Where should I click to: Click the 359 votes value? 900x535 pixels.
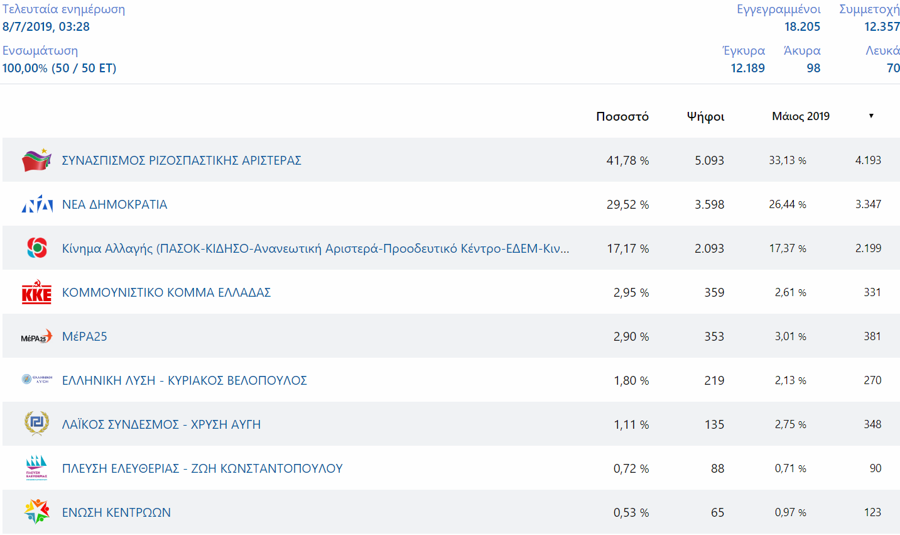(x=714, y=292)
